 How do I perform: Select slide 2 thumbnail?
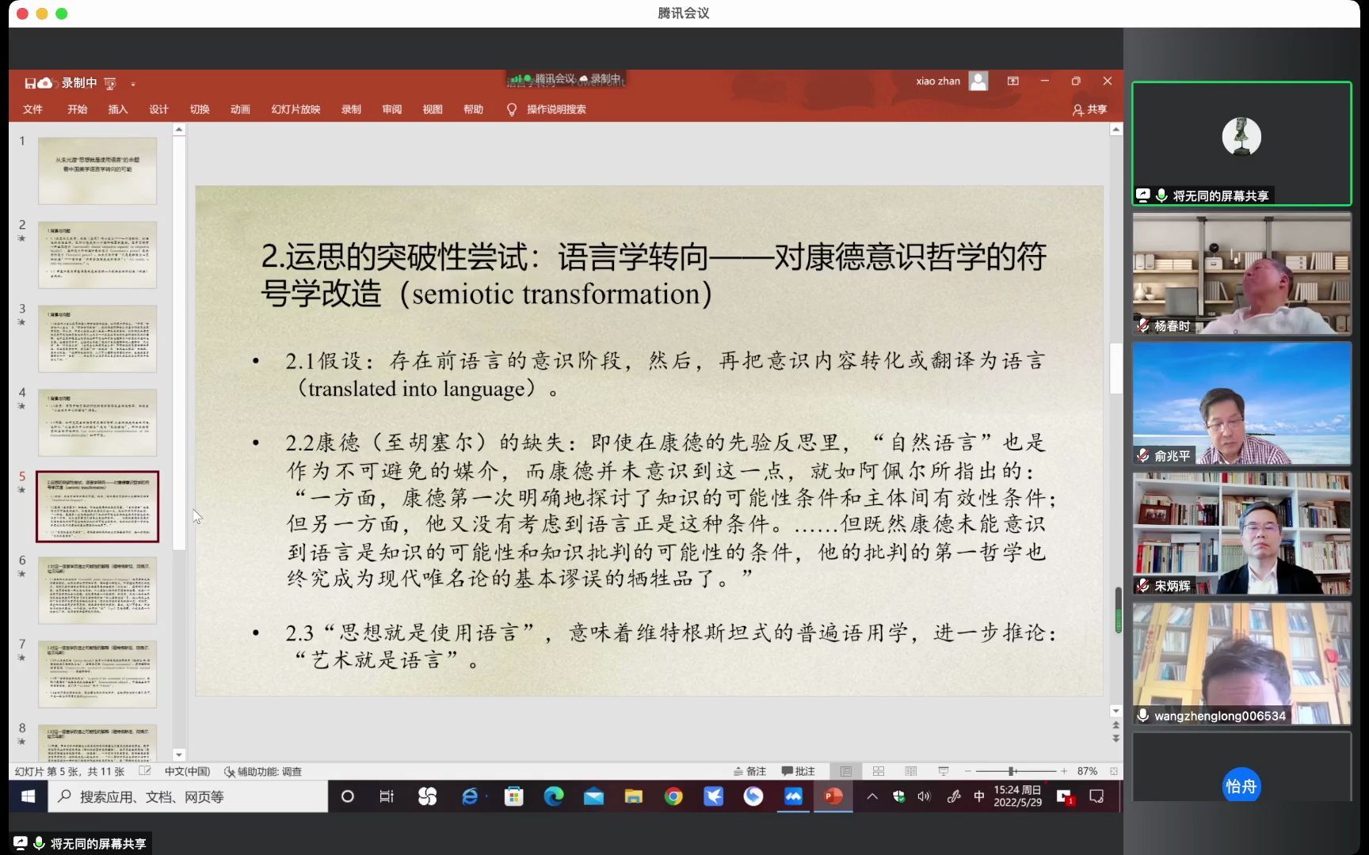click(97, 255)
